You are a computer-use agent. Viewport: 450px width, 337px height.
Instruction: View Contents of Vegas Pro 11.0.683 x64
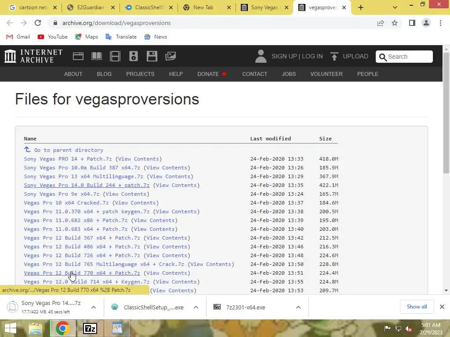[154, 229]
